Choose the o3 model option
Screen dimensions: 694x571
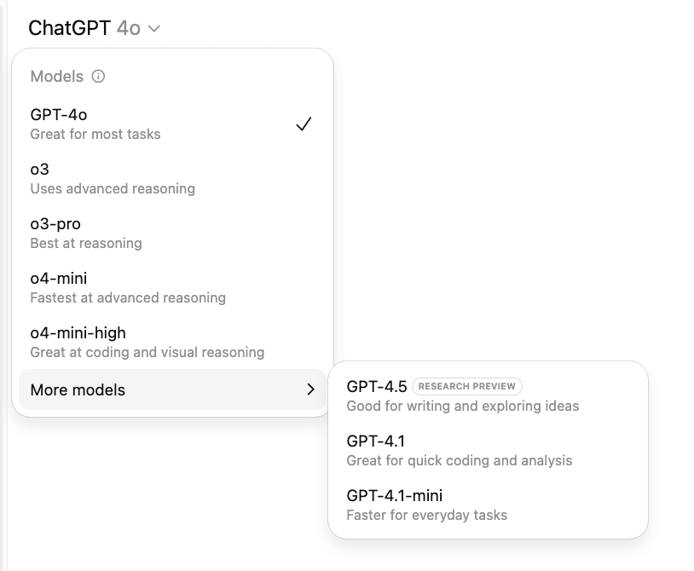pos(40,170)
